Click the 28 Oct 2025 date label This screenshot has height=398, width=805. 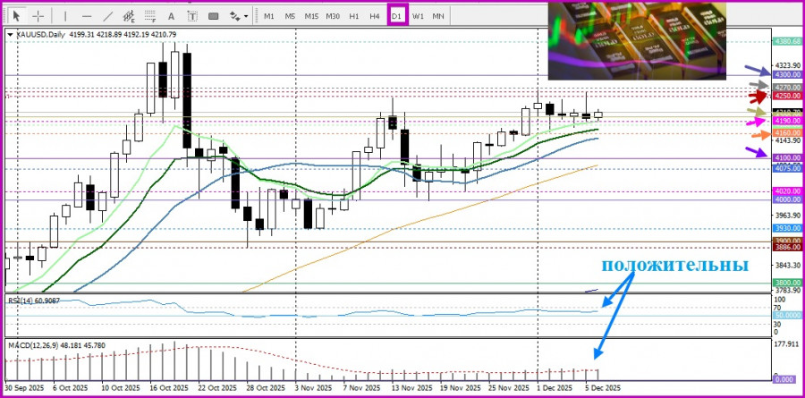tap(266, 388)
